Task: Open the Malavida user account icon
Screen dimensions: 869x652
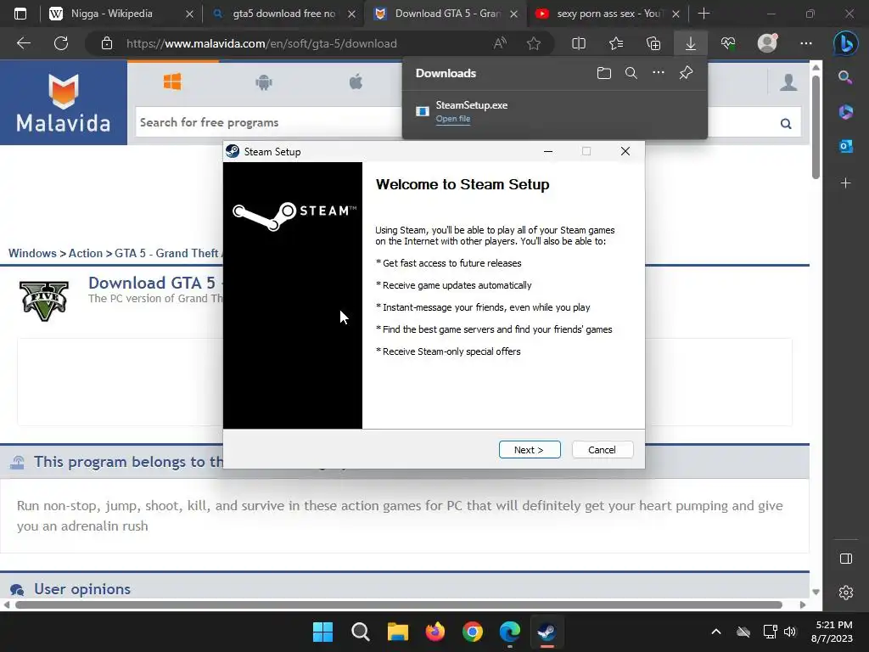Action: pyautogui.click(x=788, y=82)
